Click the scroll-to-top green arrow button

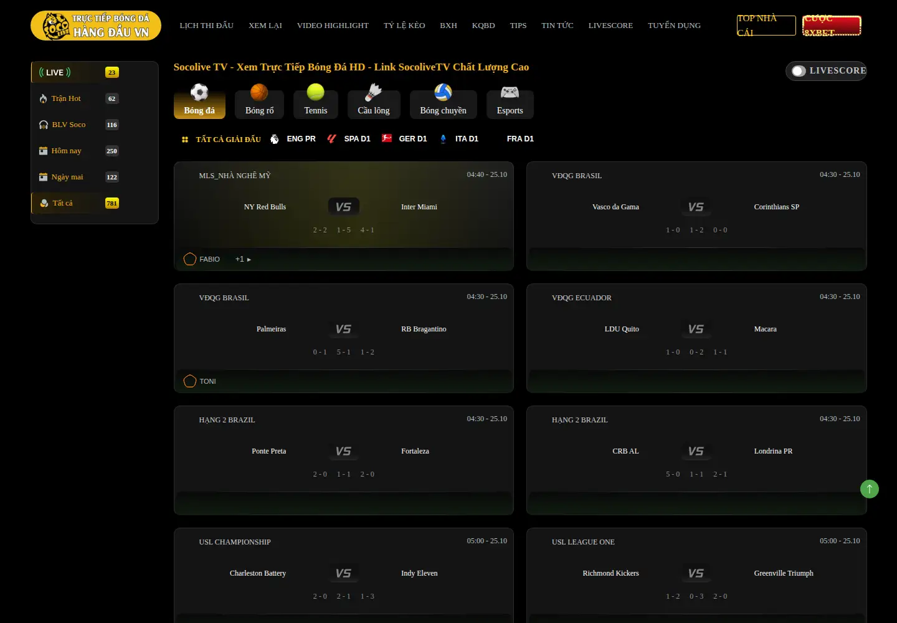click(x=870, y=489)
